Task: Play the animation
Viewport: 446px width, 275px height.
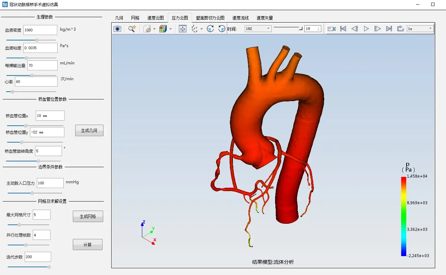Action: (x=366, y=29)
